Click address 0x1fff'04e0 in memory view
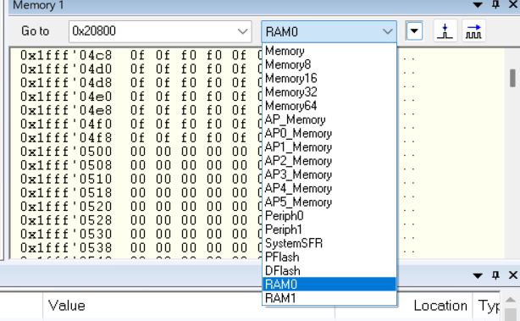Screen dimensions: 520x321 (x=66, y=97)
